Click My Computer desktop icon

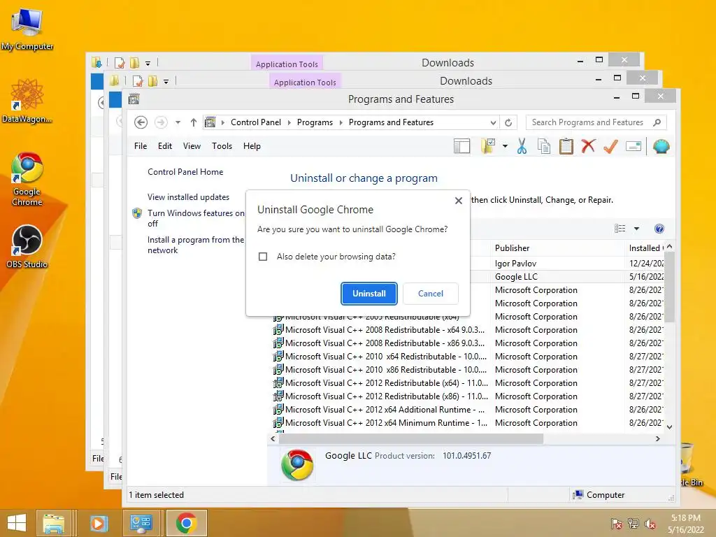[27, 29]
